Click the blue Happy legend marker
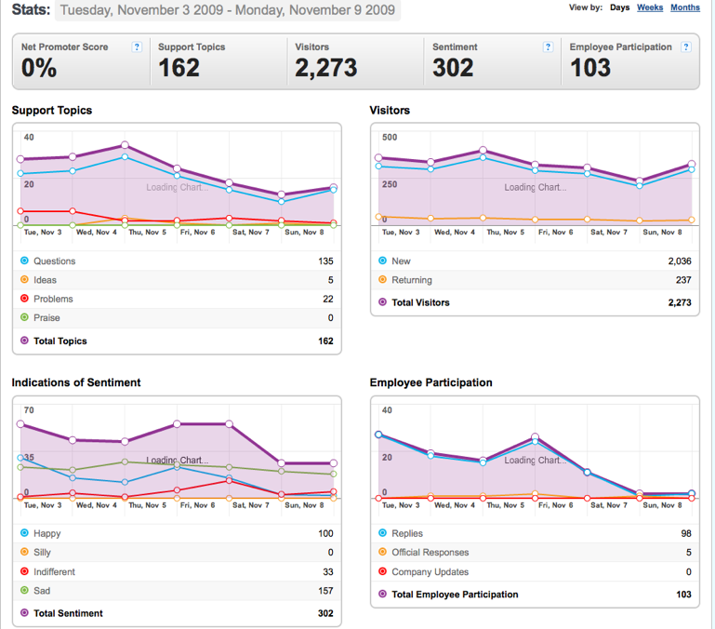Viewport: 715px width, 629px height. coord(24,532)
